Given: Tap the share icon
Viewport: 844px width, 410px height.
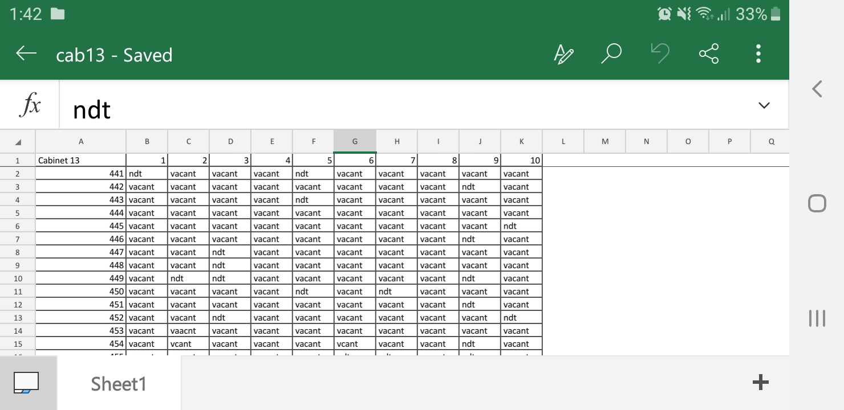Looking at the screenshot, I should (709, 54).
